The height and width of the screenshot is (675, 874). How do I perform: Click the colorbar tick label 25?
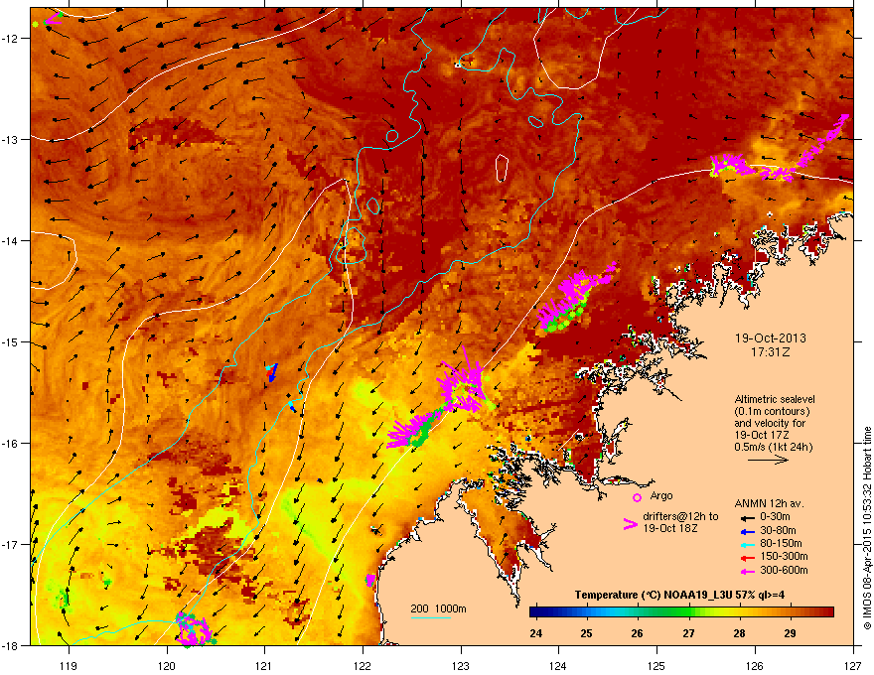586,633
